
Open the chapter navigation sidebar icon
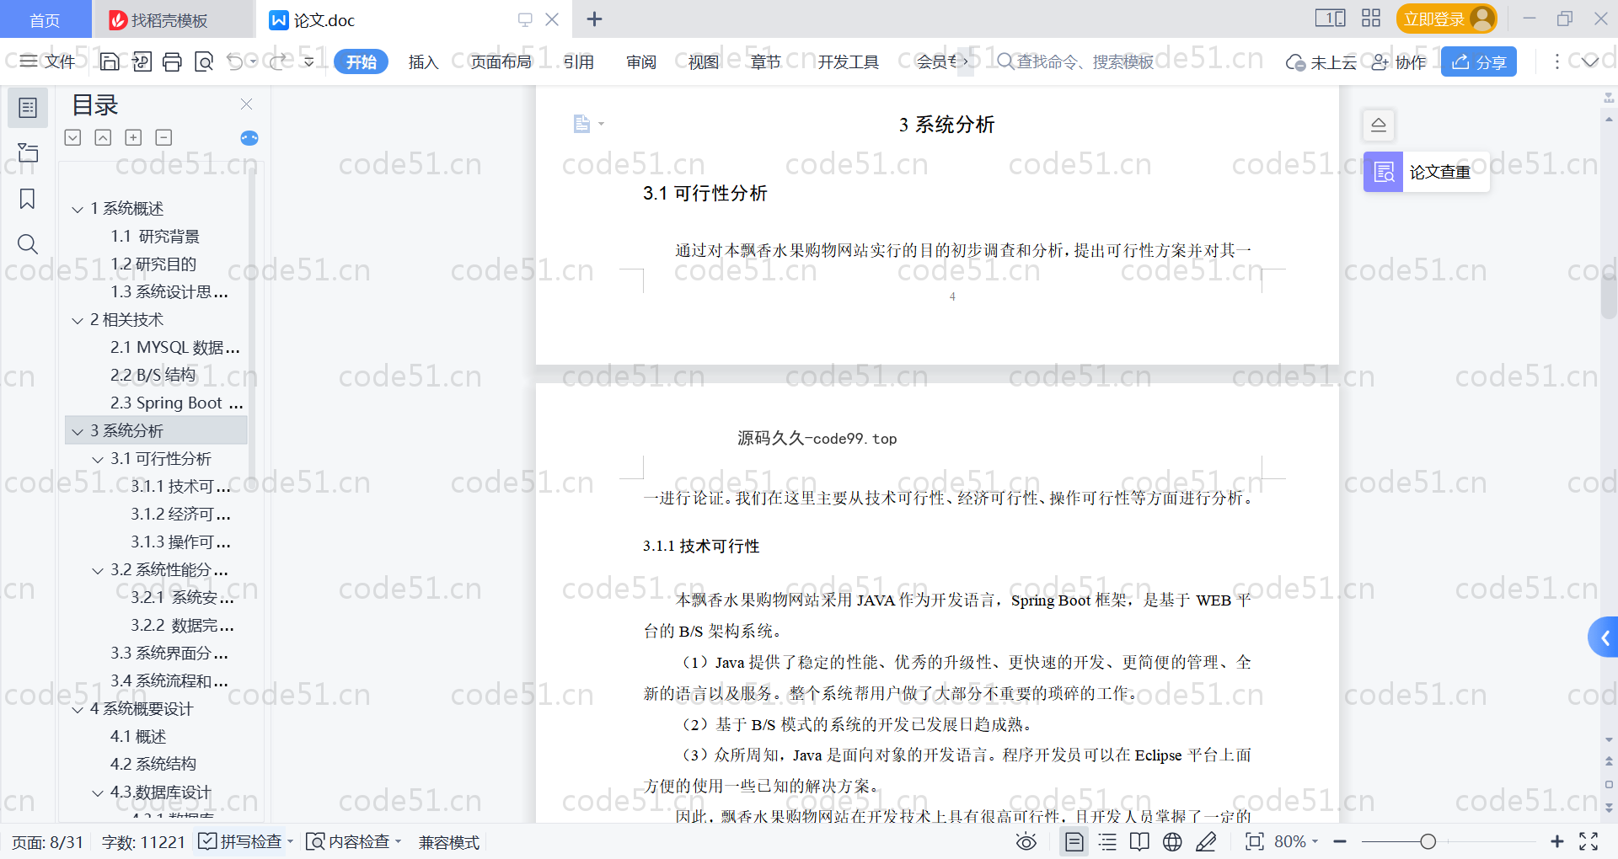(x=28, y=152)
